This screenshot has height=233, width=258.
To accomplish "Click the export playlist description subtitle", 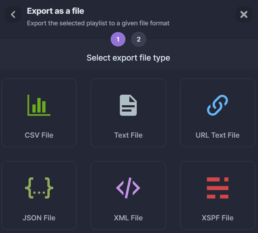I will 98,23.
